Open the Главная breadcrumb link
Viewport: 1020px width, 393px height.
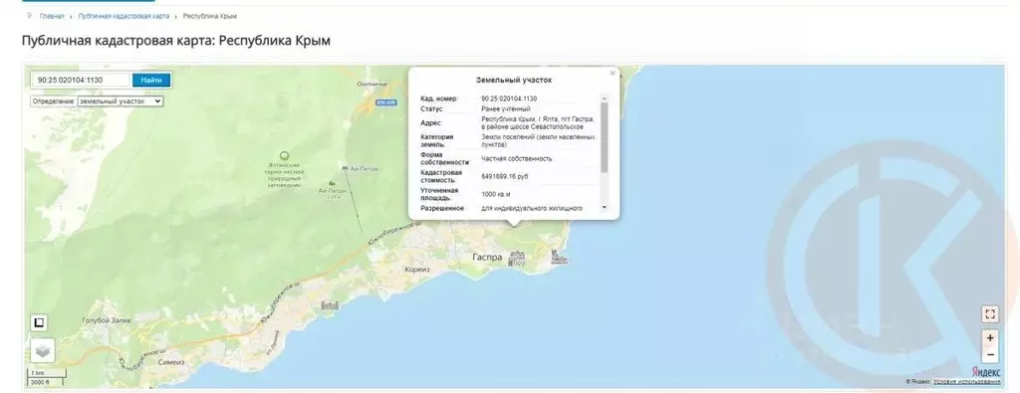52,16
